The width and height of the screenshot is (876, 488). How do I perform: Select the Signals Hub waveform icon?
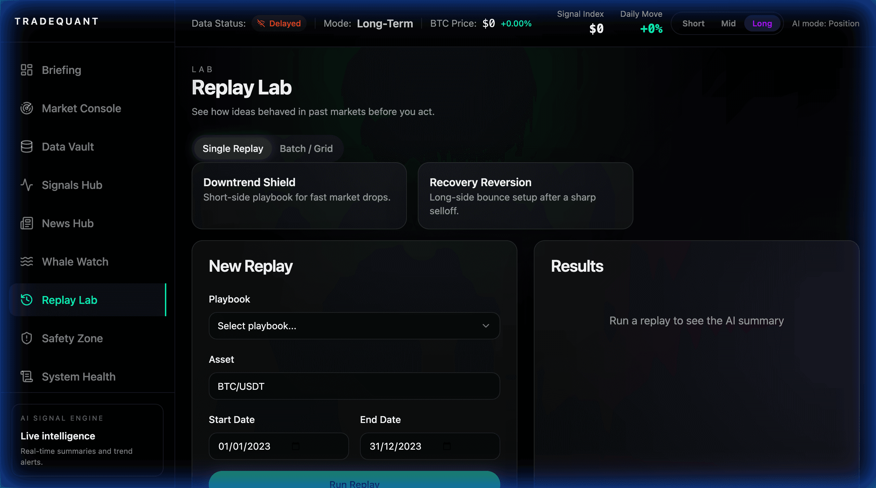tap(26, 185)
